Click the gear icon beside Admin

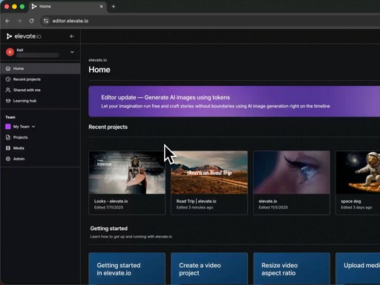click(x=8, y=159)
